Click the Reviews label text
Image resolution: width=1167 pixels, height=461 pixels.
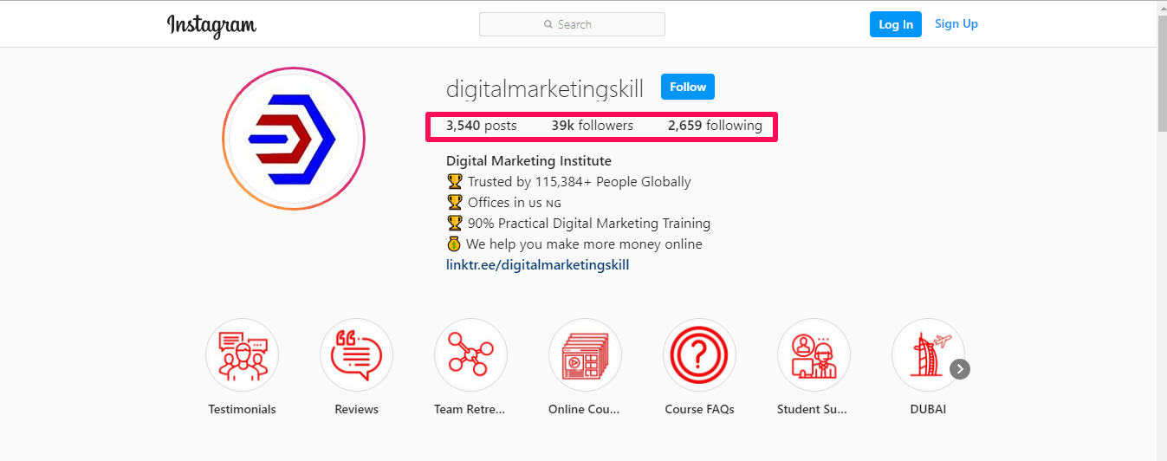[x=356, y=409]
